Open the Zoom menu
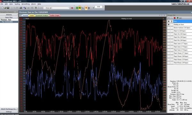Image resolution: width=192 pixels, height=115 pixels. [x=34, y=4]
